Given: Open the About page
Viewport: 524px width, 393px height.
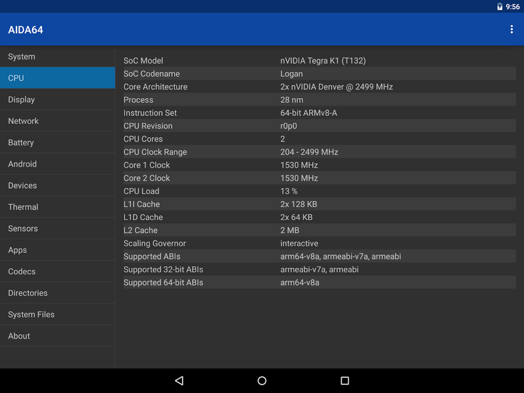Looking at the screenshot, I should (x=58, y=336).
